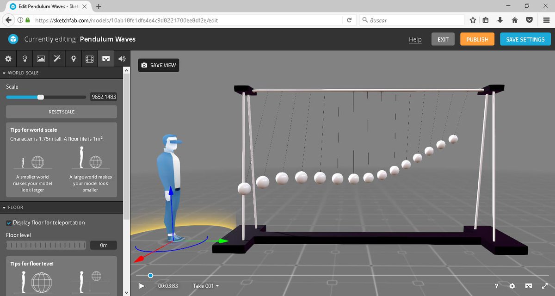This screenshot has height=296, width=555.
Task: Click the orange PUBLISH button
Action: point(477,39)
